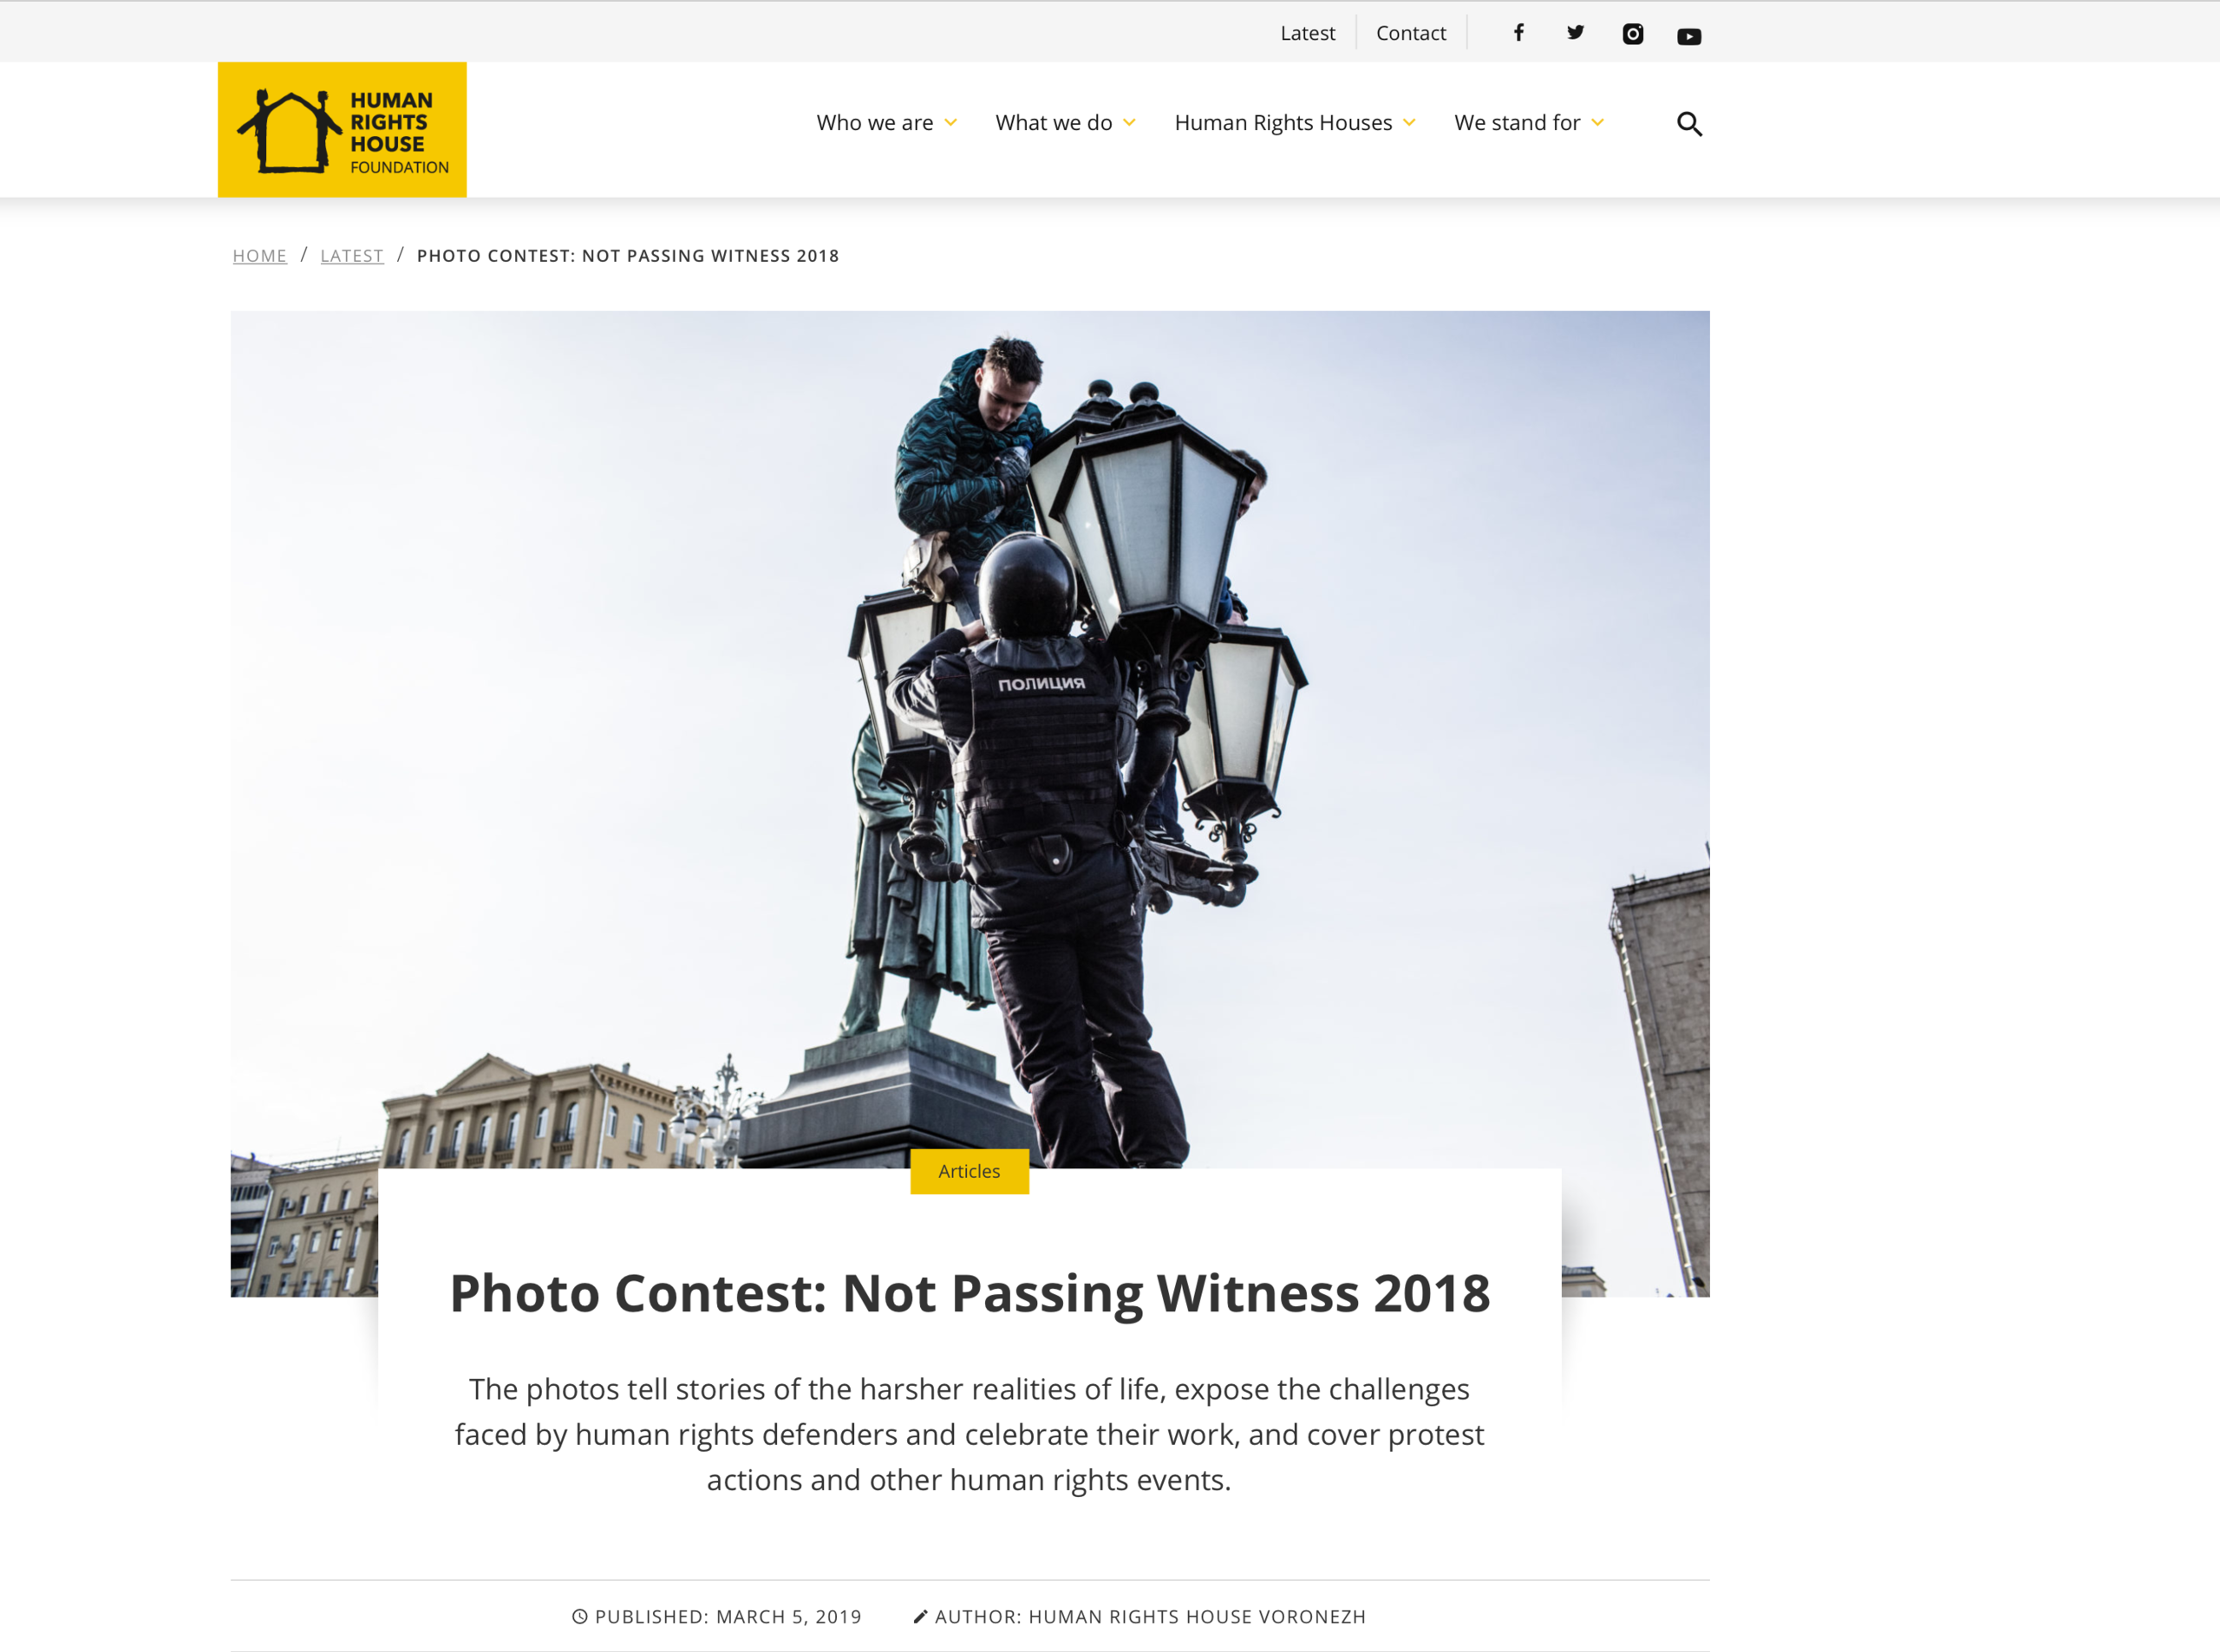The width and height of the screenshot is (2220, 1652).
Task: Open the We stand for menu
Action: coord(1518,123)
